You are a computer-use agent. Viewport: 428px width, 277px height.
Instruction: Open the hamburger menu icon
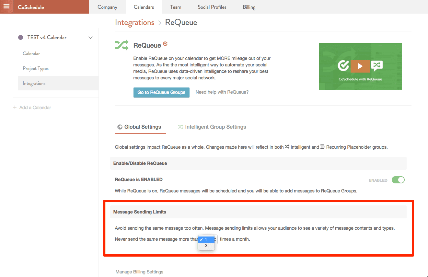point(6,6)
